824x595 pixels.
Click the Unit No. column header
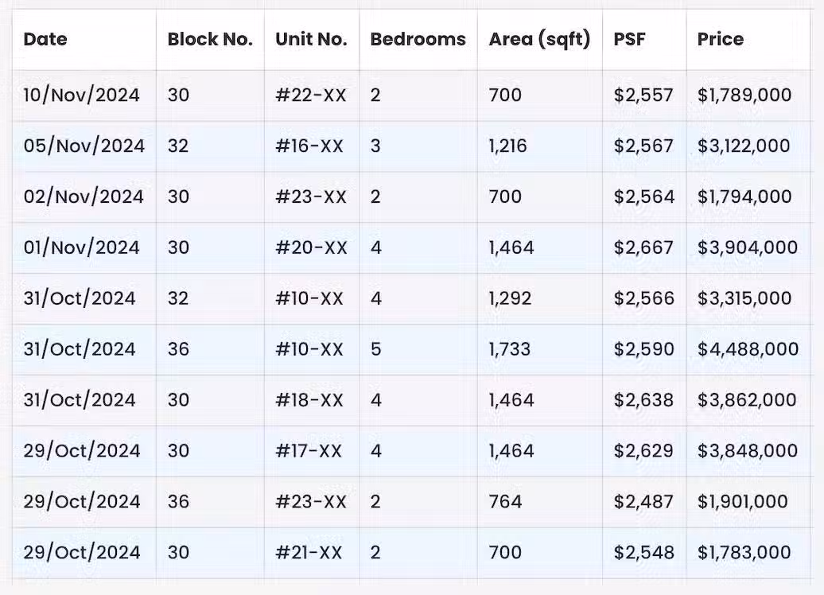(311, 39)
